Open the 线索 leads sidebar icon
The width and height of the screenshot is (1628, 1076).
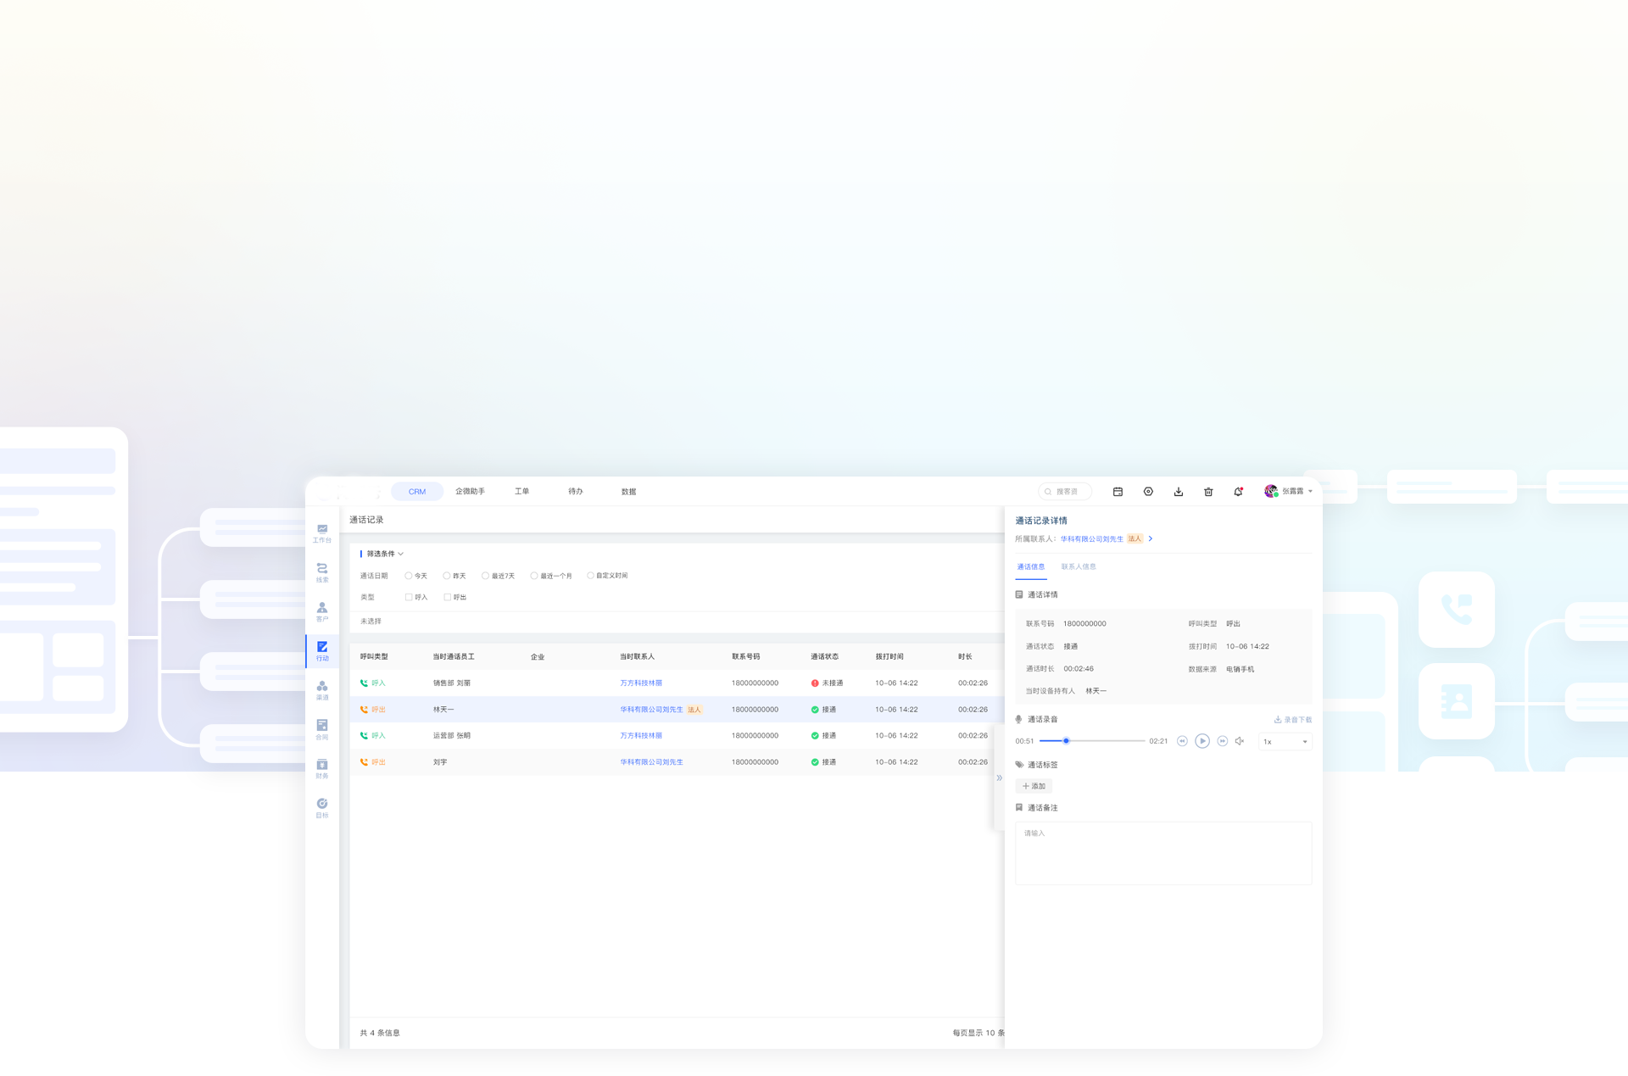coord(322,571)
